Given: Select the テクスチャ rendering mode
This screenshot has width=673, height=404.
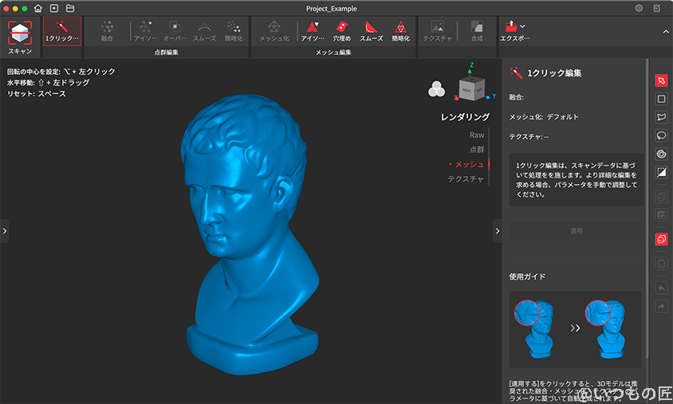Looking at the screenshot, I should (466, 179).
